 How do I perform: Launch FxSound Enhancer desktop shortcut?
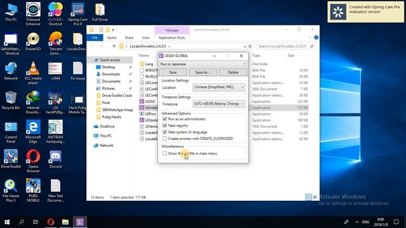click(33, 13)
